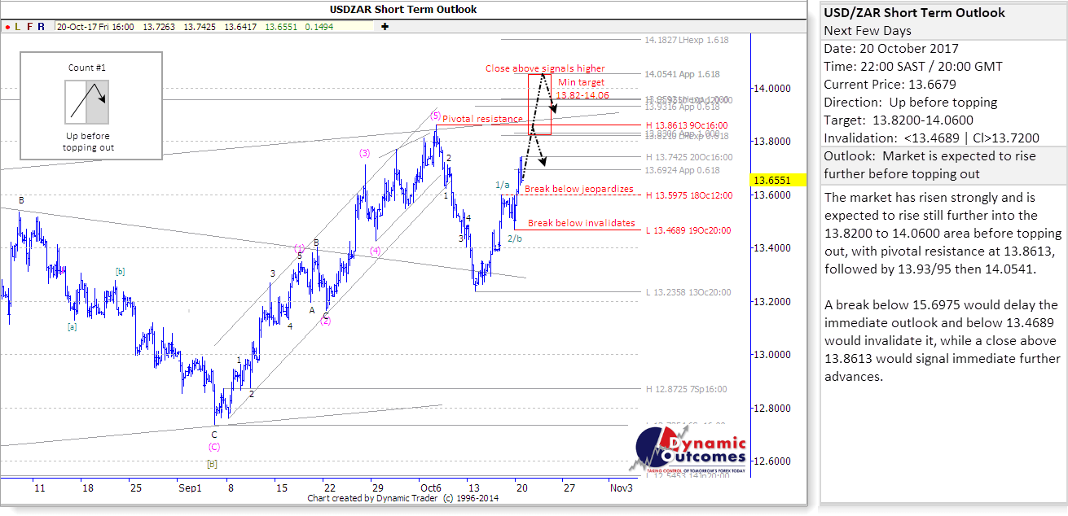
Task: Click the black plus crosshair icon
Action: [385, 26]
